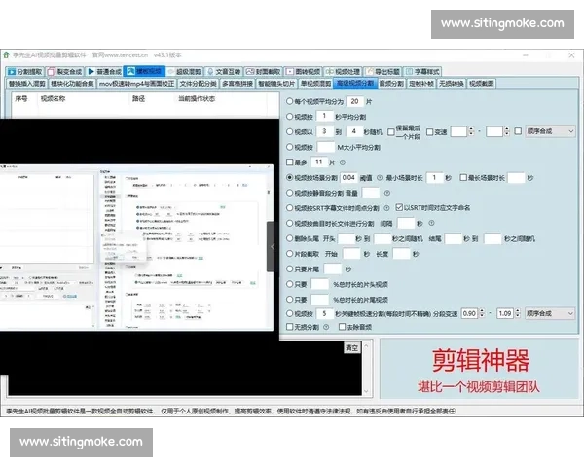This screenshot has width=584, height=467.
Task: Tick checkbox beside upper 顺序合成 dropdown
Action: point(518,131)
